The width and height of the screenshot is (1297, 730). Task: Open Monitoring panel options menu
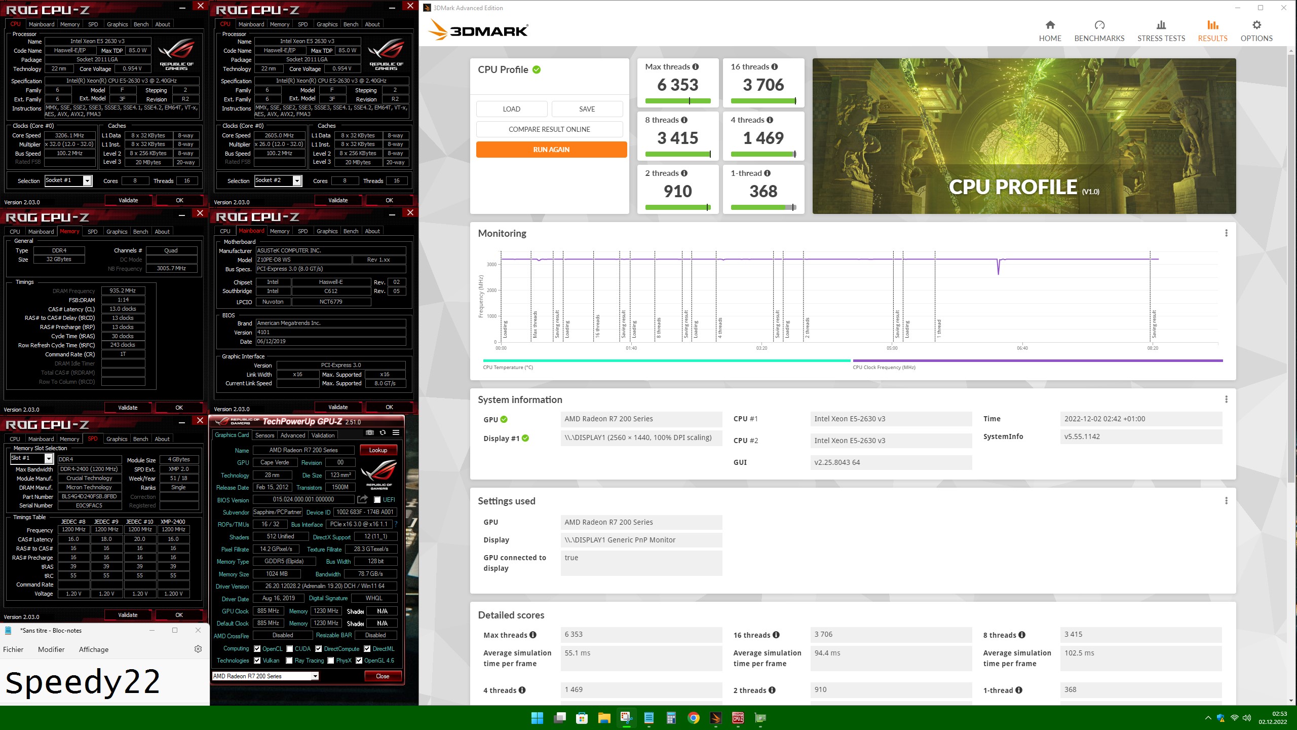(1226, 233)
